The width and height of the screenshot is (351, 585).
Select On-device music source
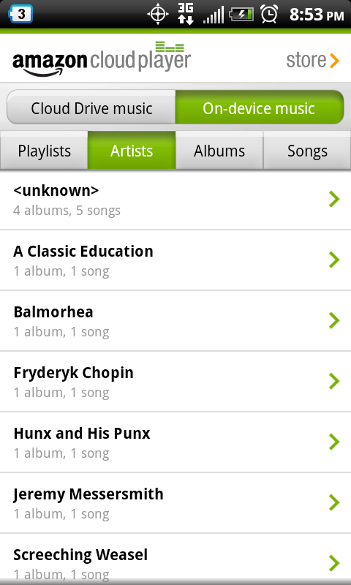pos(260,107)
